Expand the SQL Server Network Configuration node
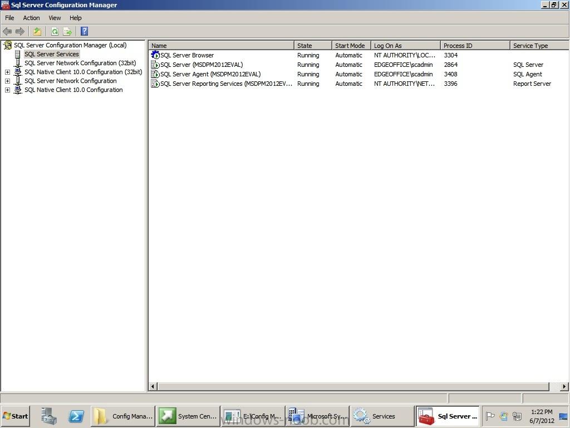Viewport: 570px width, 428px height. pos(7,81)
